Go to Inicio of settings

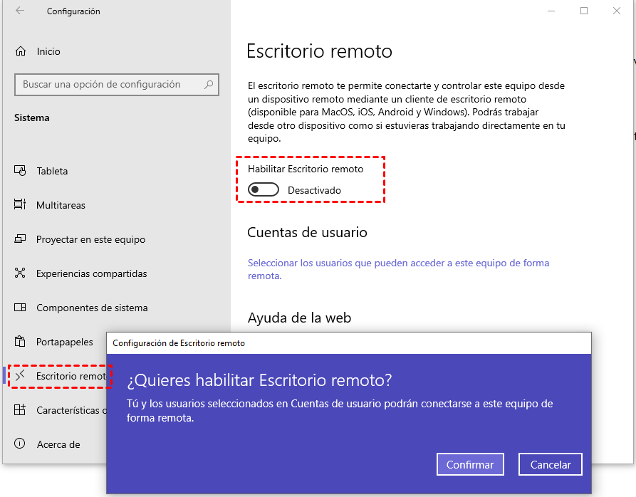[48, 51]
